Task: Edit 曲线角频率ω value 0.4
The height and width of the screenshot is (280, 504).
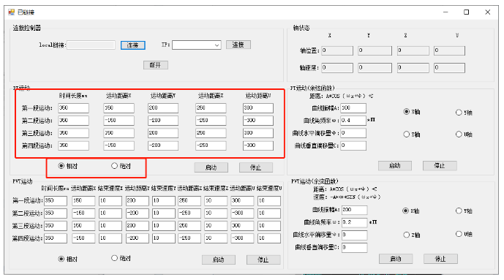Action: pos(353,121)
